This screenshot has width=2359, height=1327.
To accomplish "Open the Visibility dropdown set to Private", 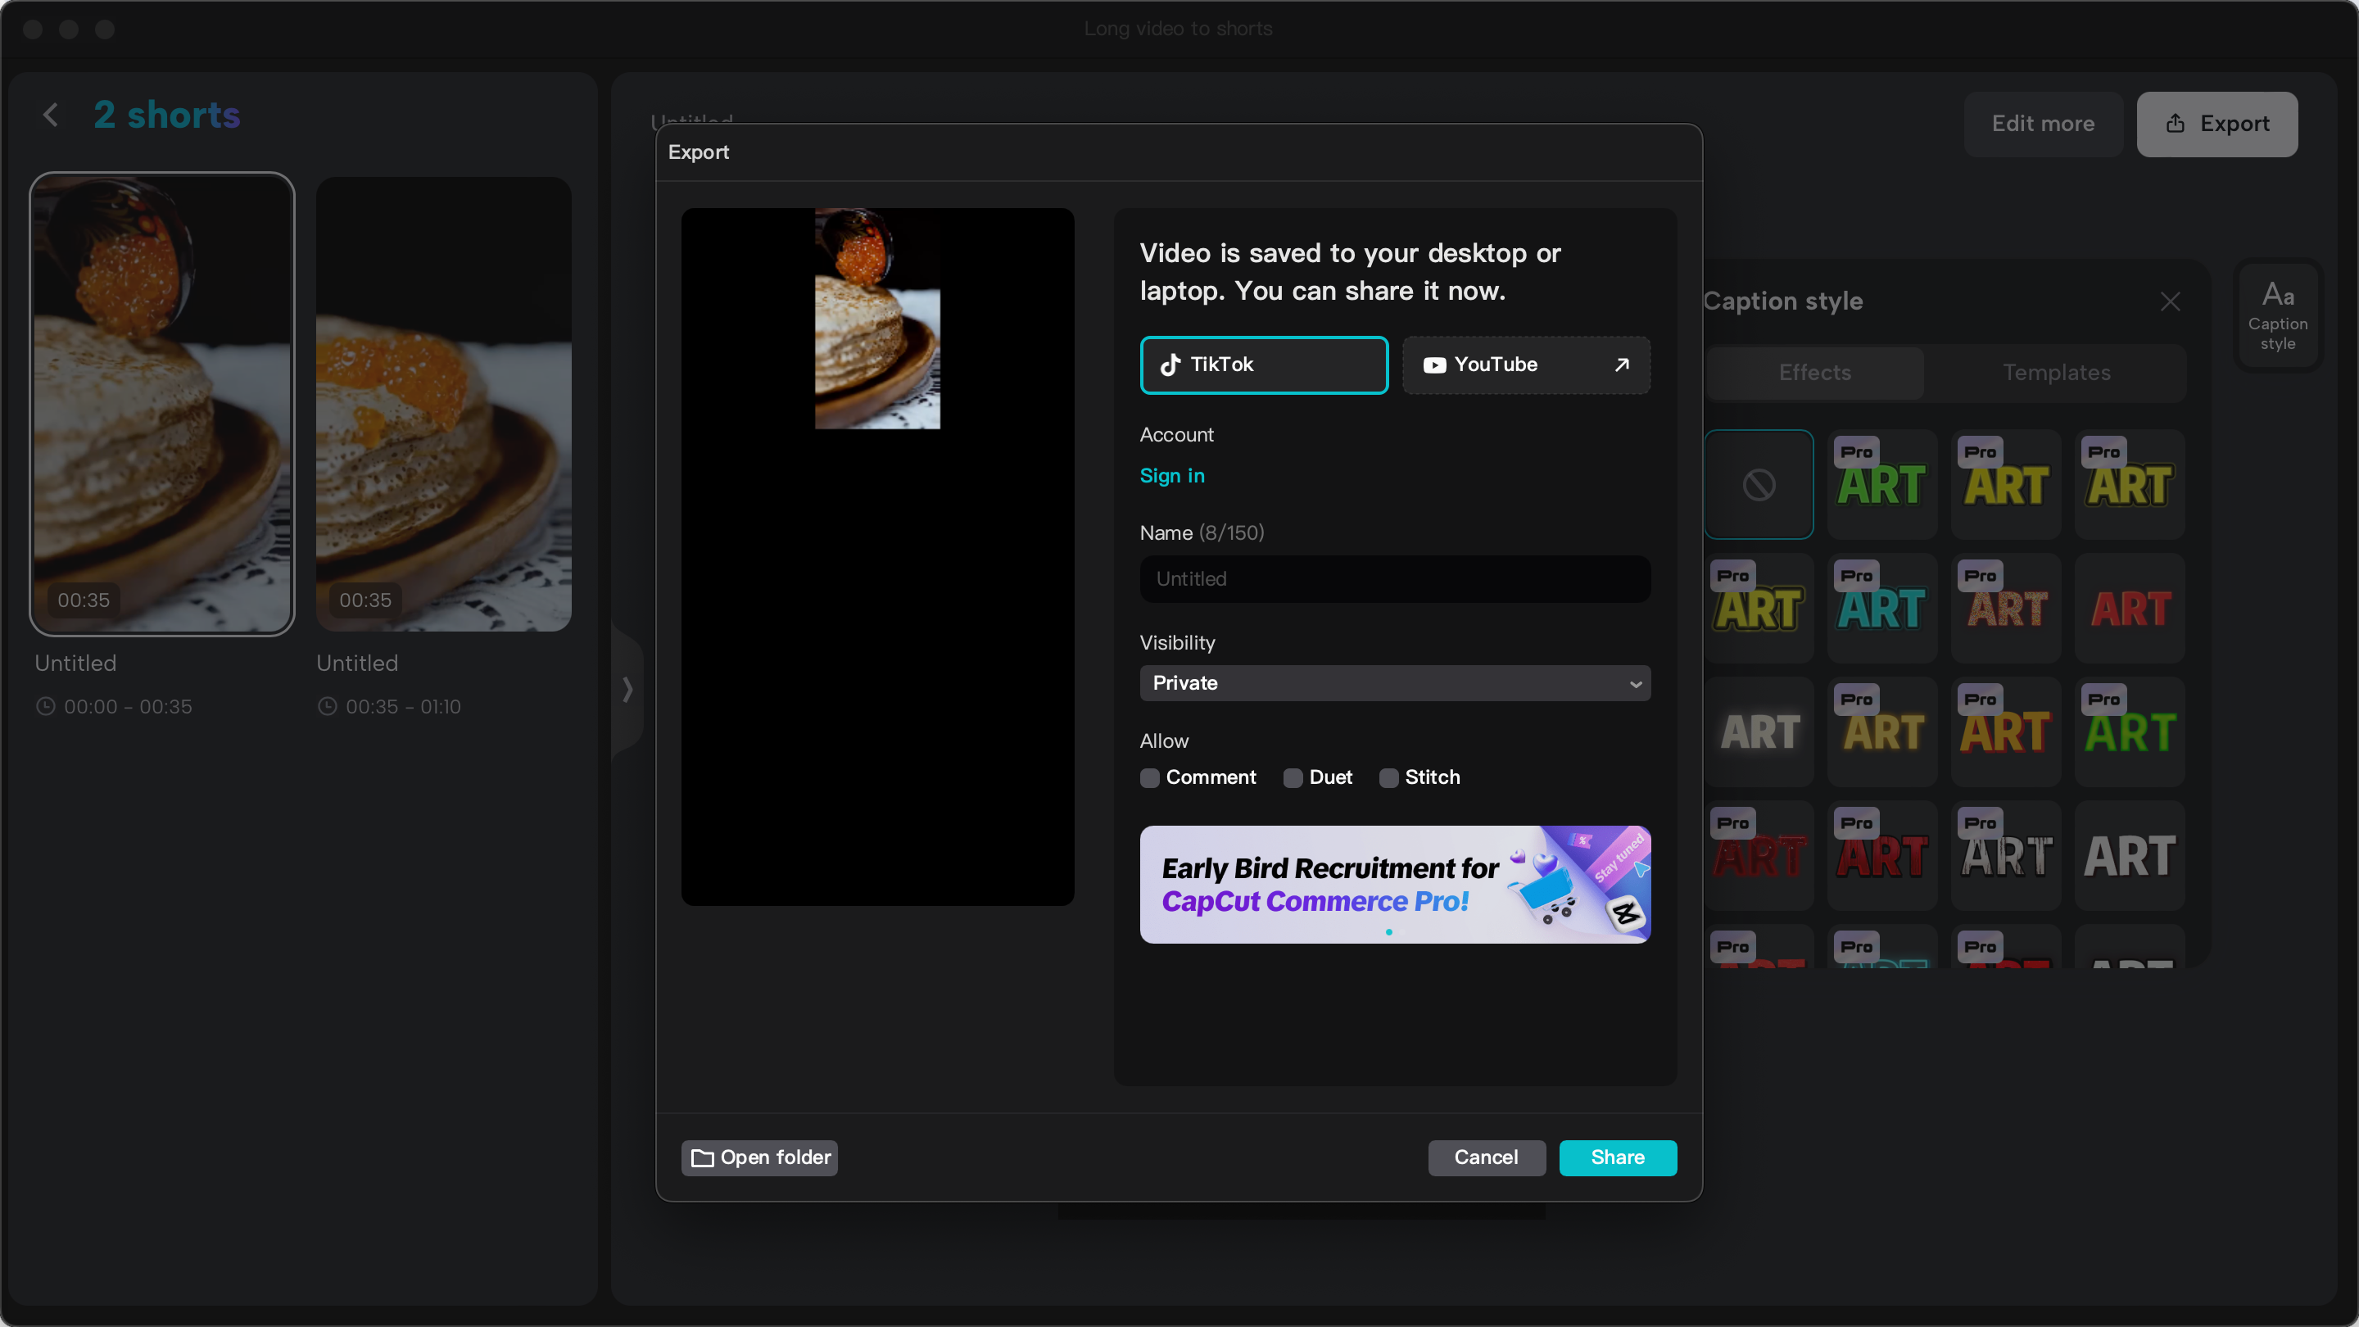I will point(1394,683).
